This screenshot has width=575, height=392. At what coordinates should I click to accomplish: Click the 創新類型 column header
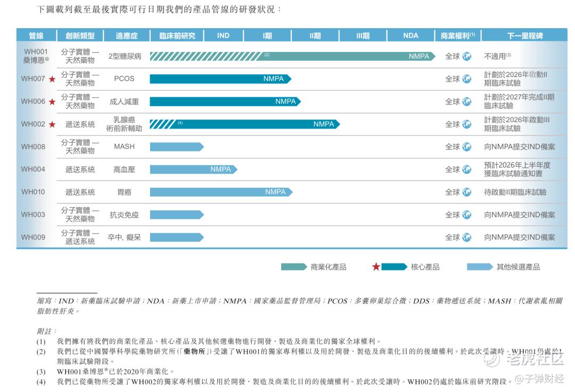[x=80, y=36]
